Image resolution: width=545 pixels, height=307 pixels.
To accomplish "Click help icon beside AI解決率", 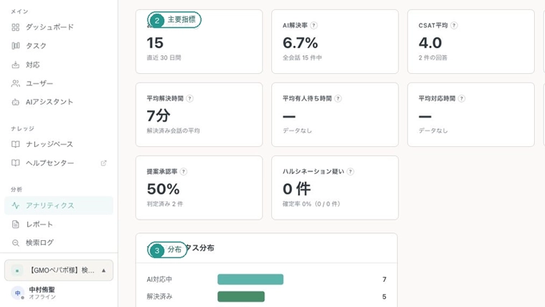I will coord(313,25).
